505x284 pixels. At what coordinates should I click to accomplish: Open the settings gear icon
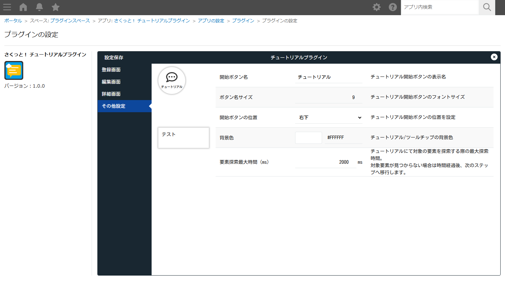377,7
